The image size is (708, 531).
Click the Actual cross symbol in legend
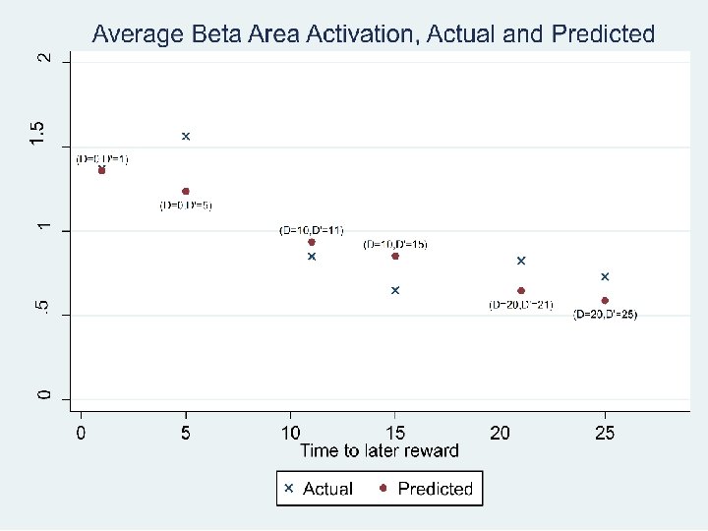(x=289, y=488)
